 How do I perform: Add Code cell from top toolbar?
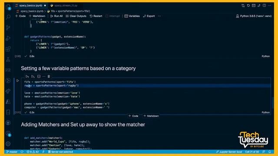pos(20,16)
